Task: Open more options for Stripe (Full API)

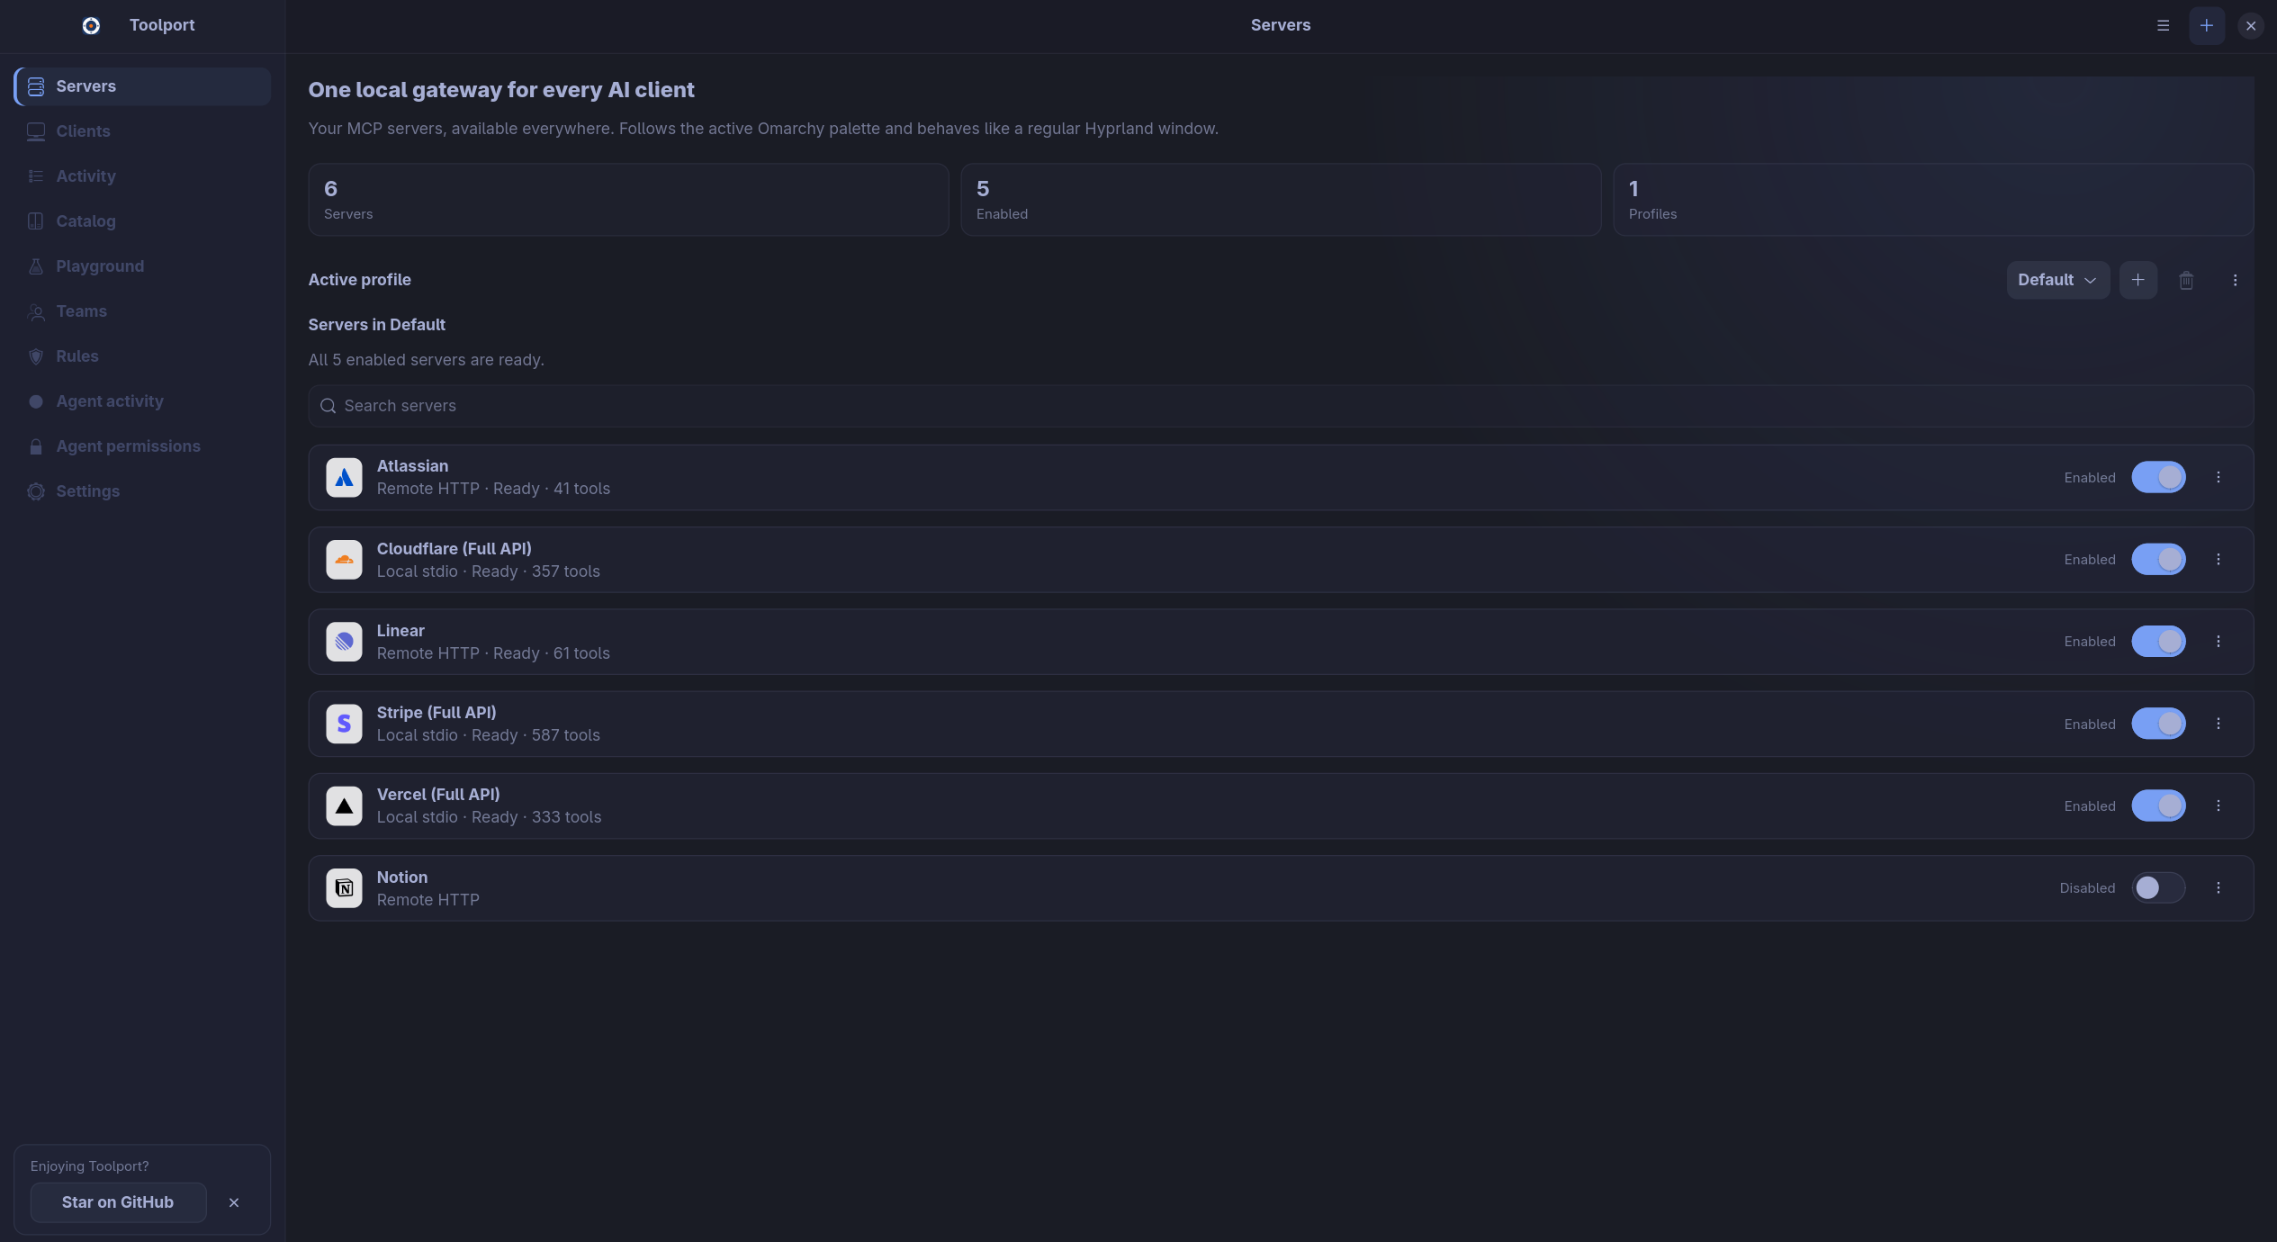Action: click(2218, 724)
